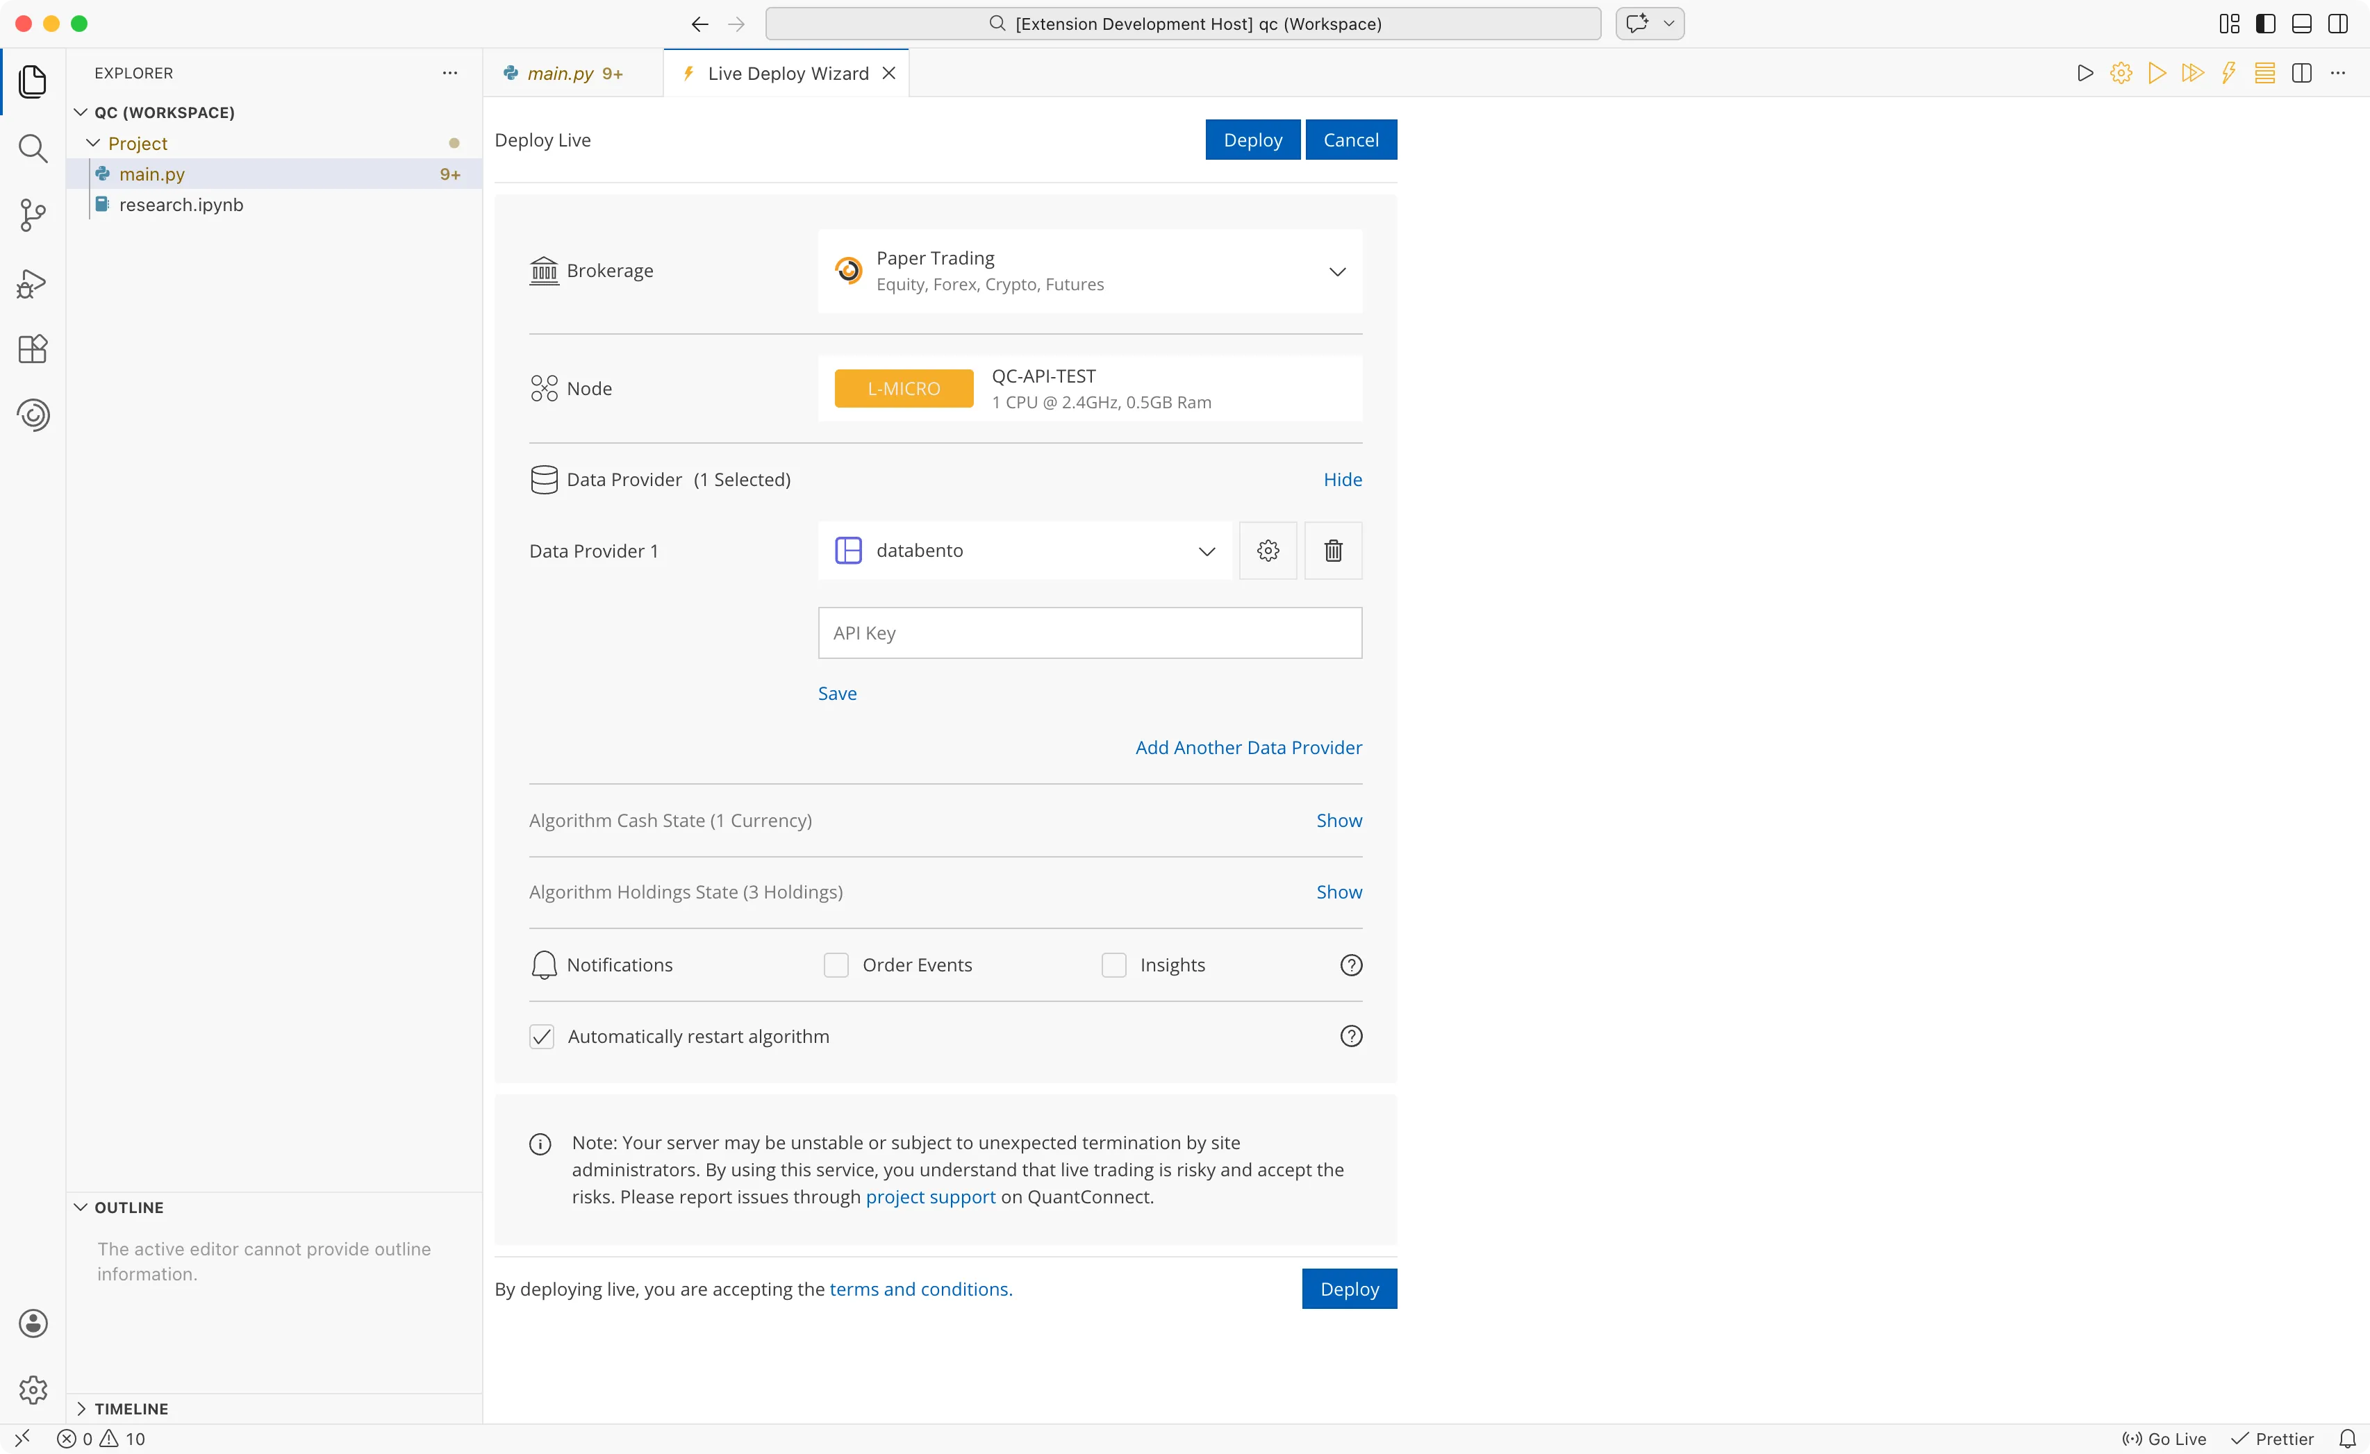Enable Order Events notifications checkbox
2370x1454 pixels.
click(836, 964)
